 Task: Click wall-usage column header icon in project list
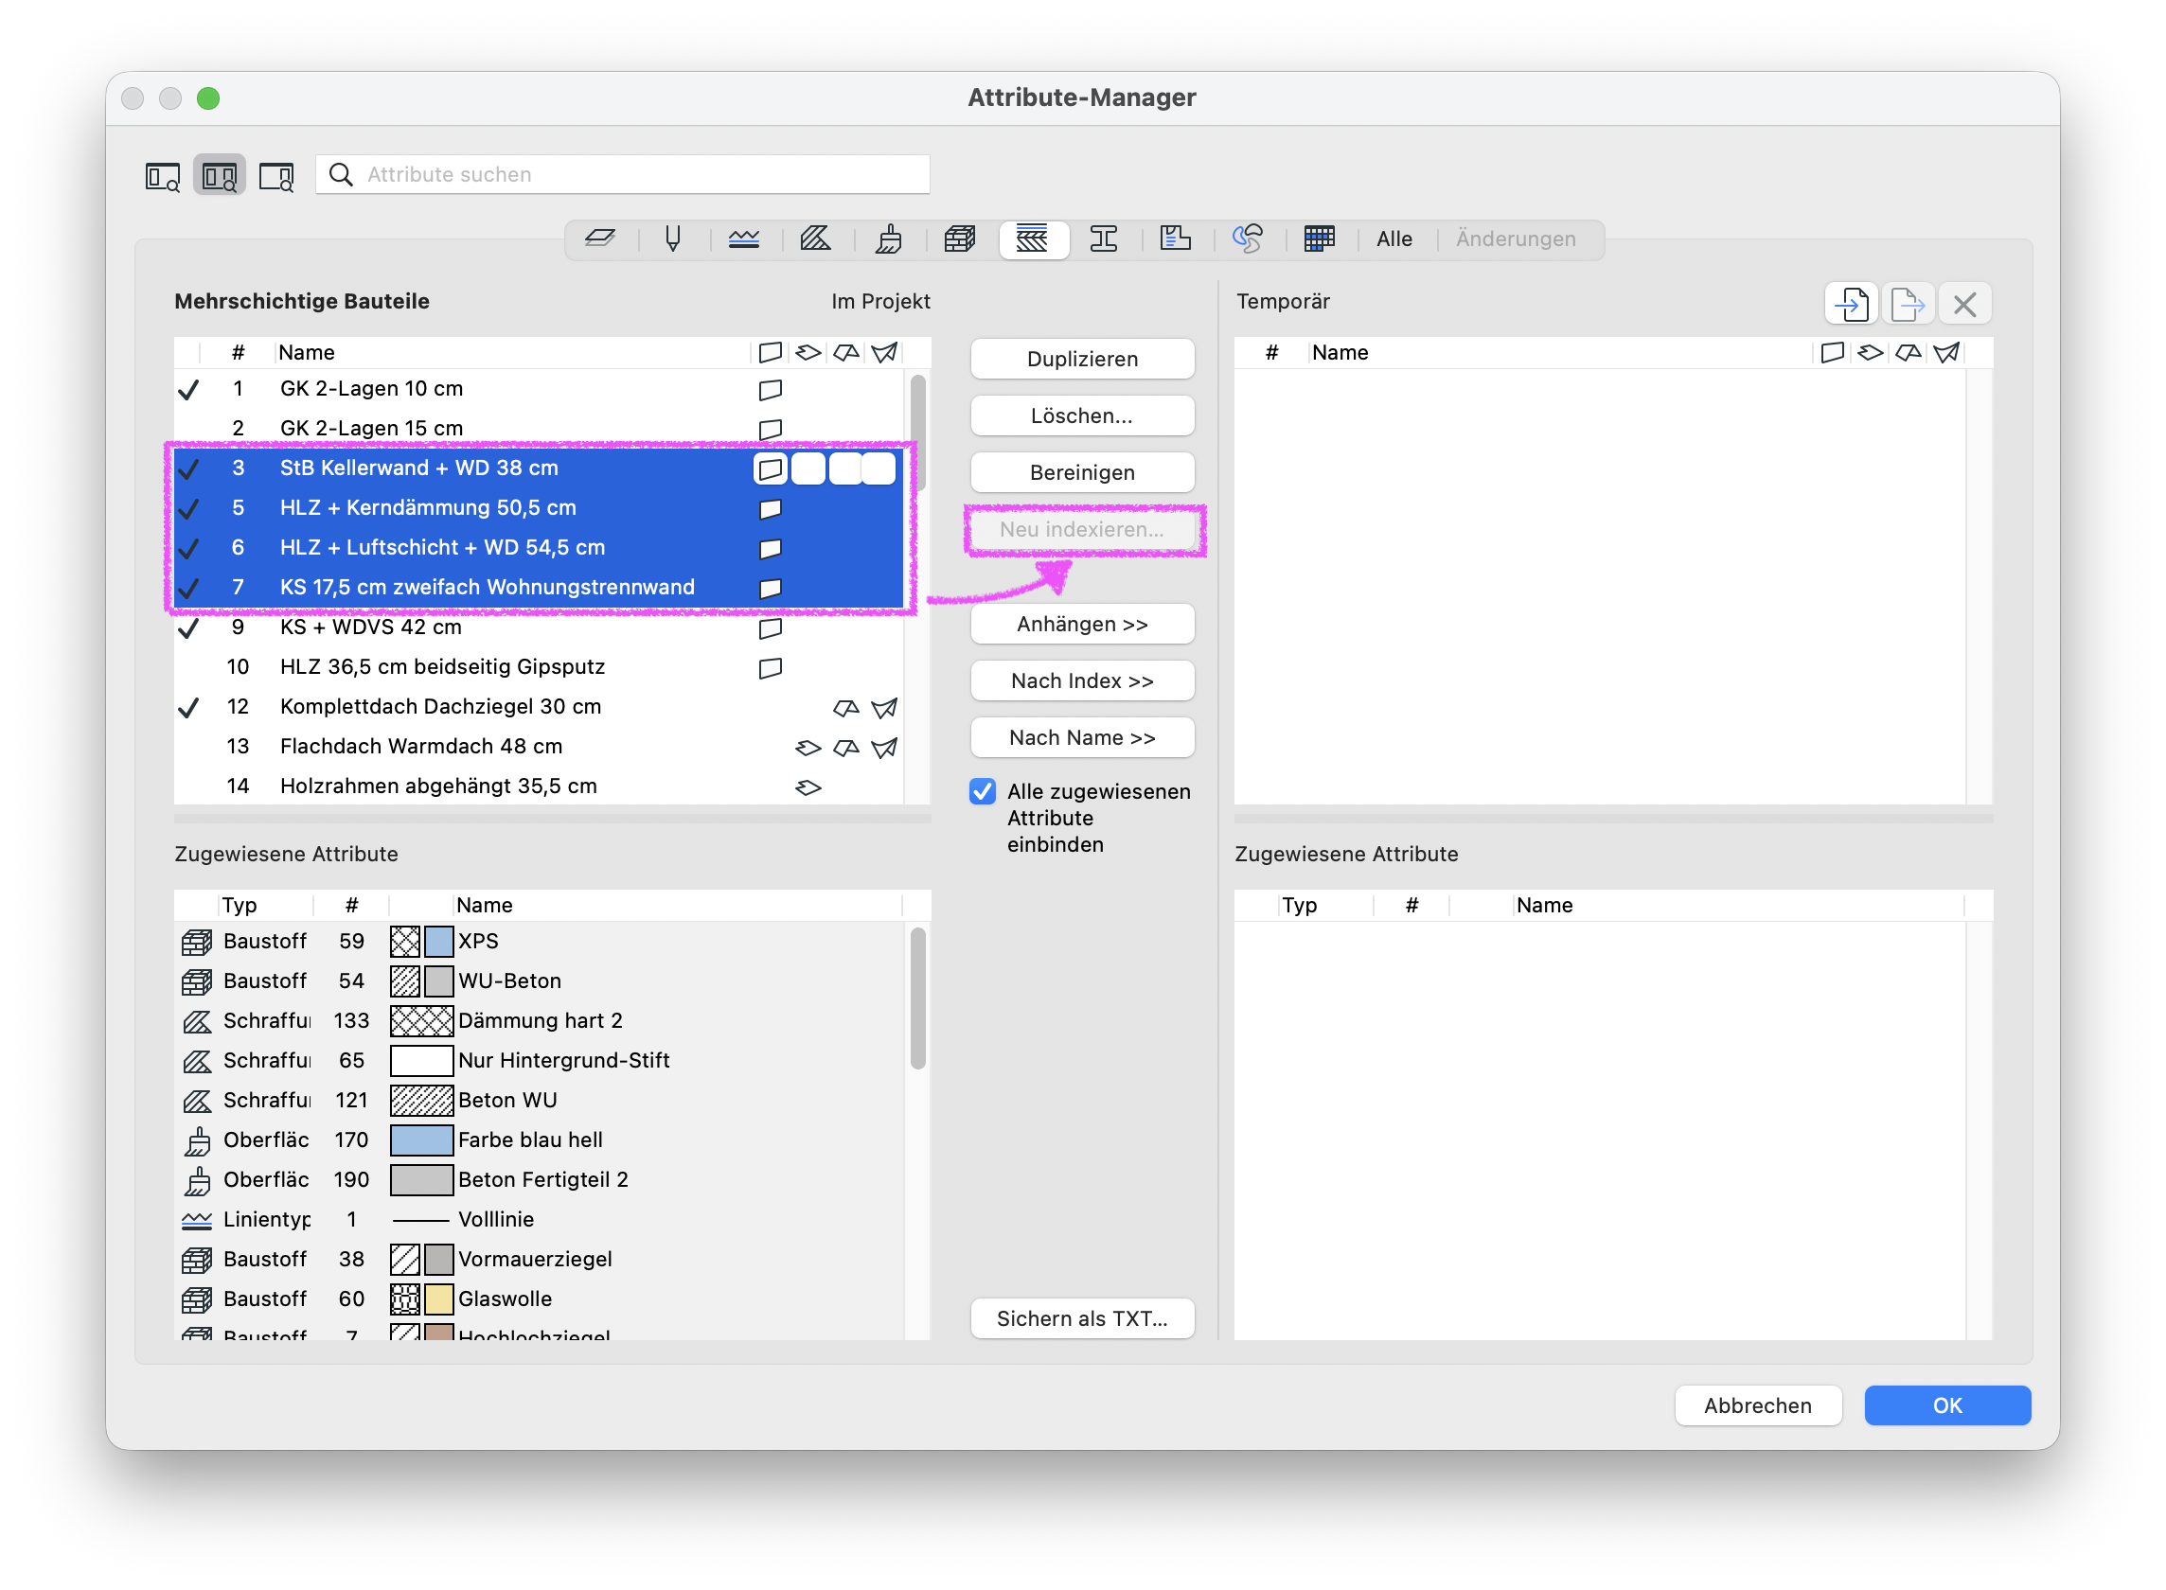click(x=769, y=352)
